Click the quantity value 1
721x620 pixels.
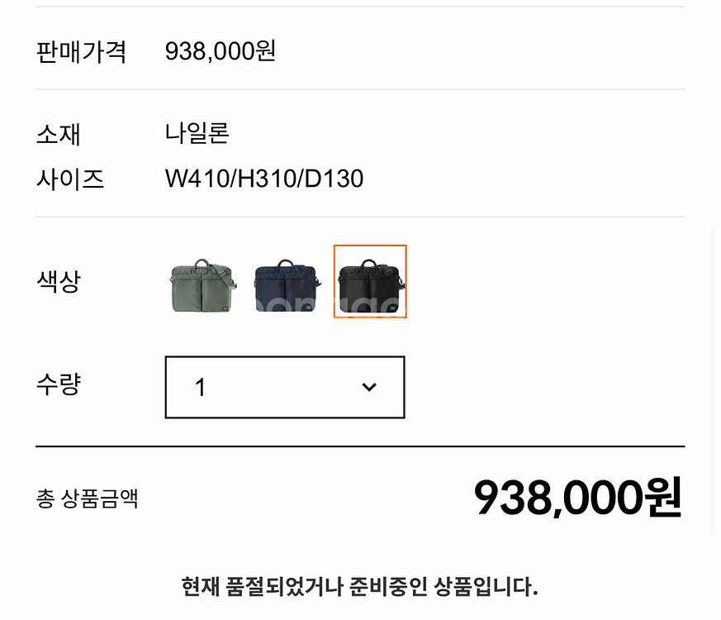[x=200, y=387]
